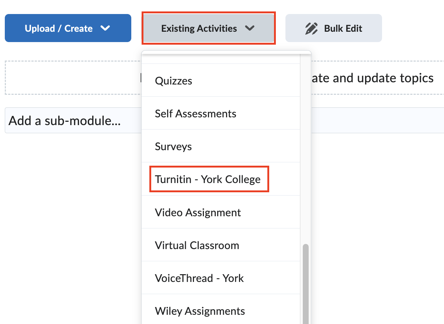Click the dashed drag-and-drop topic area
This screenshot has width=444, height=324.
pyautogui.click(x=66, y=77)
